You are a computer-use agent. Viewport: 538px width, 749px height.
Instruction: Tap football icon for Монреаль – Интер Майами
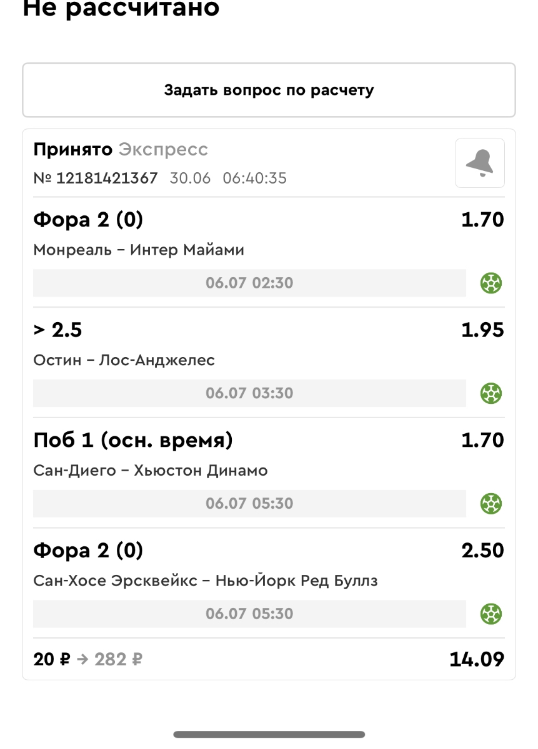[x=491, y=283]
